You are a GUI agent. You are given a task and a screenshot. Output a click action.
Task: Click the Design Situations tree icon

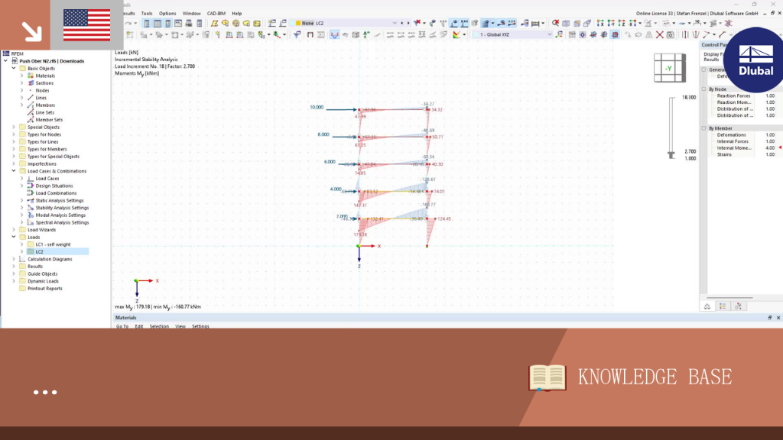coord(31,186)
